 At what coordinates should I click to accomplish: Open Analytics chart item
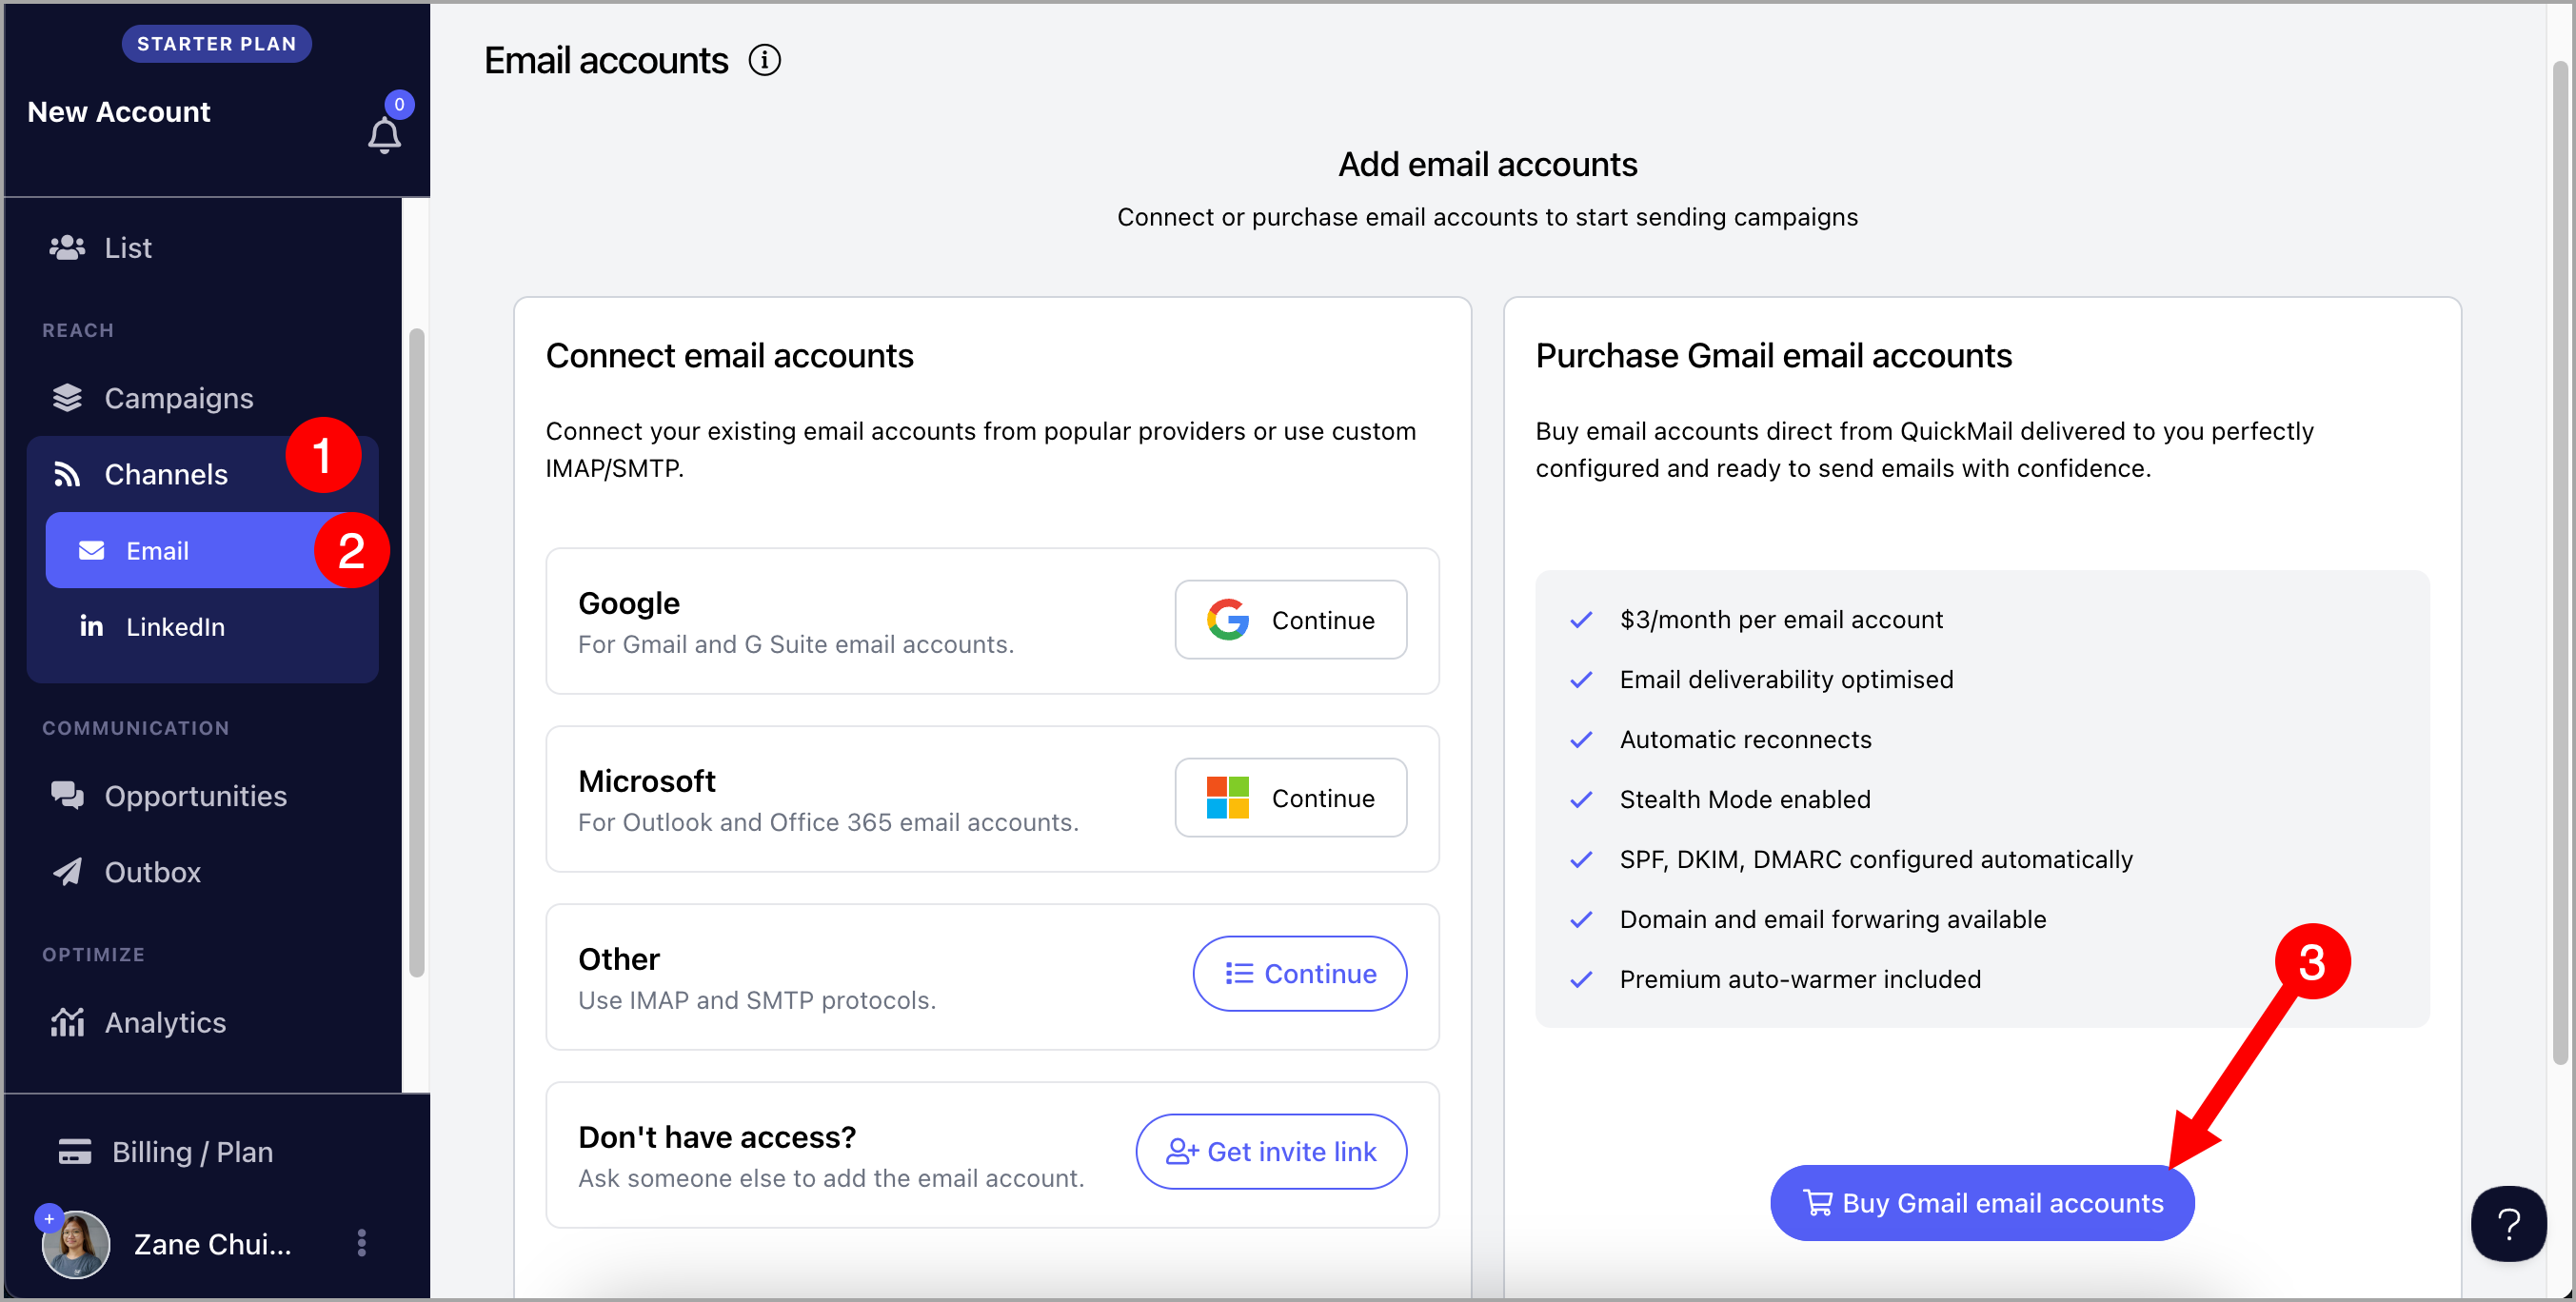[165, 1022]
